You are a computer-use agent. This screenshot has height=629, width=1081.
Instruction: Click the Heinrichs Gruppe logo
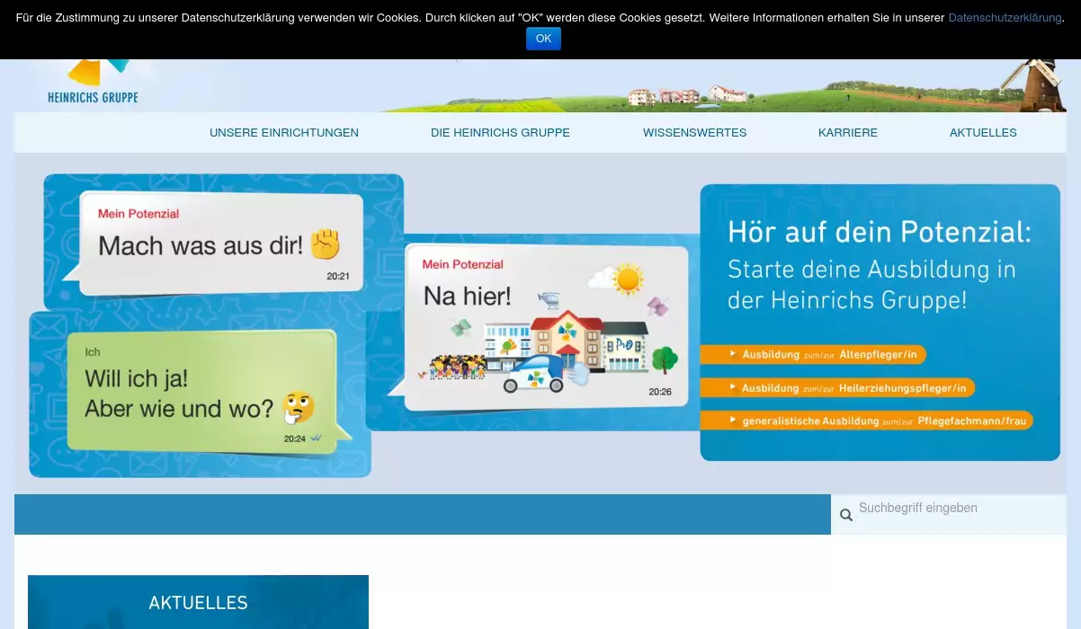(x=93, y=83)
